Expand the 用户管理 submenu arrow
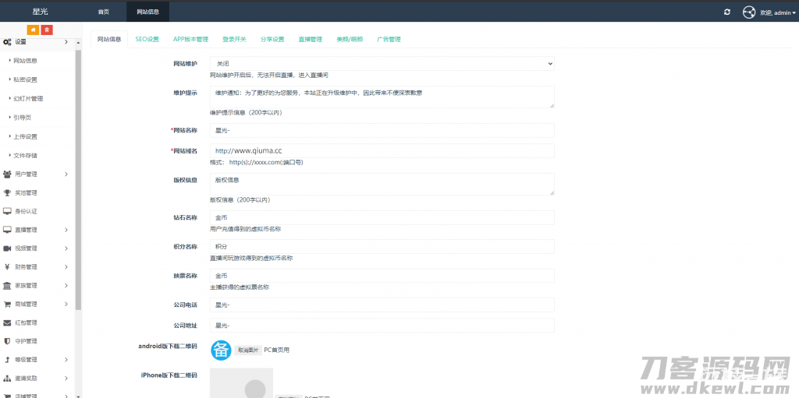This screenshot has height=398, width=799. [67, 174]
